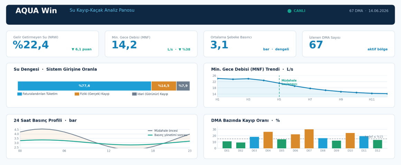
Task: Select the D05 green bar
Action: [282, 144]
